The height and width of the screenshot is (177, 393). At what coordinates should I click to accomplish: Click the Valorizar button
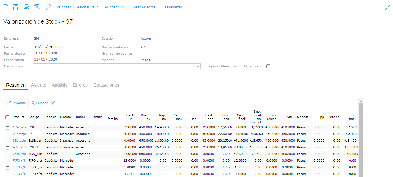pyautogui.click(x=63, y=7)
